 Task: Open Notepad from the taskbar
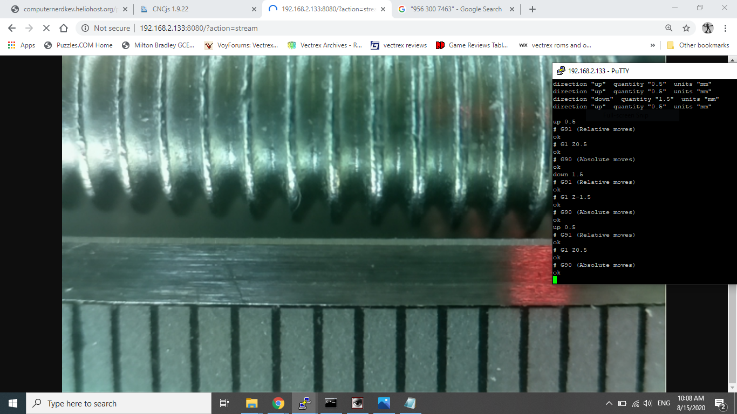click(410, 403)
